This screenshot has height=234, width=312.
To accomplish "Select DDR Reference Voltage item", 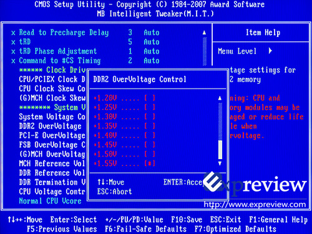I will click(x=52, y=173).
